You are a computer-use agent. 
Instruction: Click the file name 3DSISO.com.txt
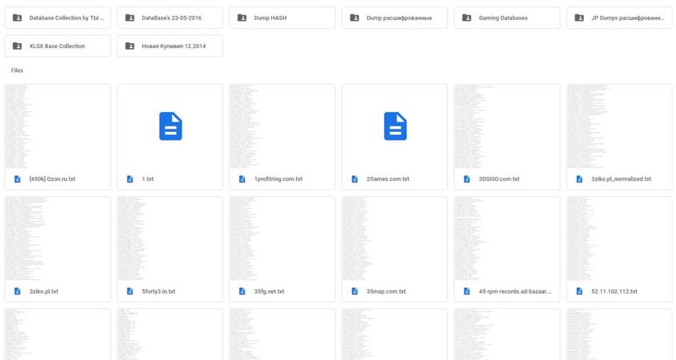click(x=499, y=179)
